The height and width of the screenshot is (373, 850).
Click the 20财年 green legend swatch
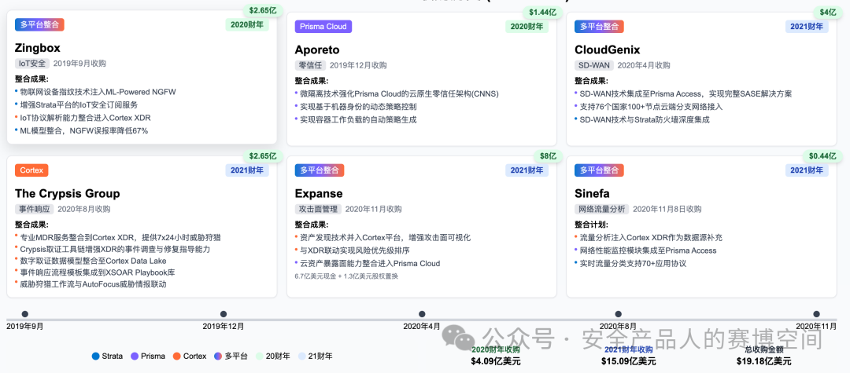click(259, 356)
